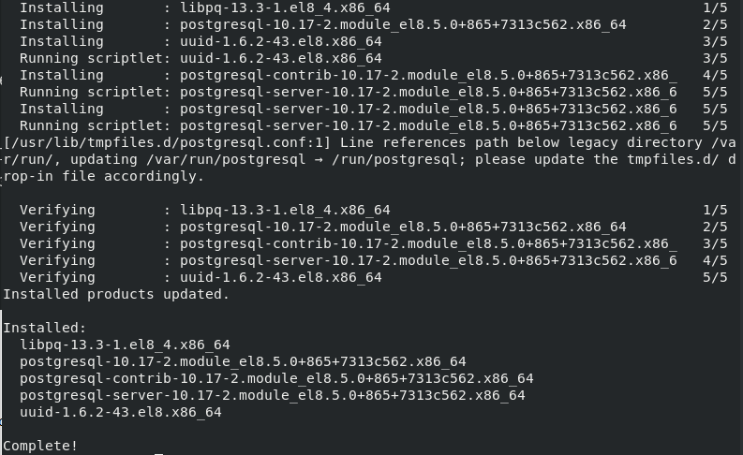Screen dimensions: 743x455
Task: Click the Running scriptlet uuid-1.6.2-43 line
Action: [374, 58]
